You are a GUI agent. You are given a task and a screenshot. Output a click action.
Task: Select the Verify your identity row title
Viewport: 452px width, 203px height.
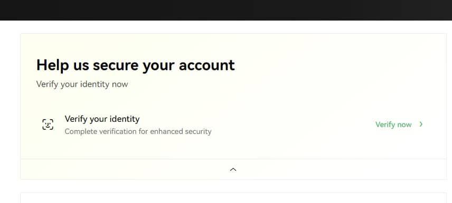tap(102, 119)
